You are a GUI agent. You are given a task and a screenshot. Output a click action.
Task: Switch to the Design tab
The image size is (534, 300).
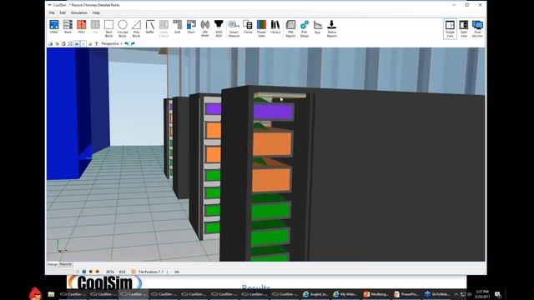pos(53,264)
